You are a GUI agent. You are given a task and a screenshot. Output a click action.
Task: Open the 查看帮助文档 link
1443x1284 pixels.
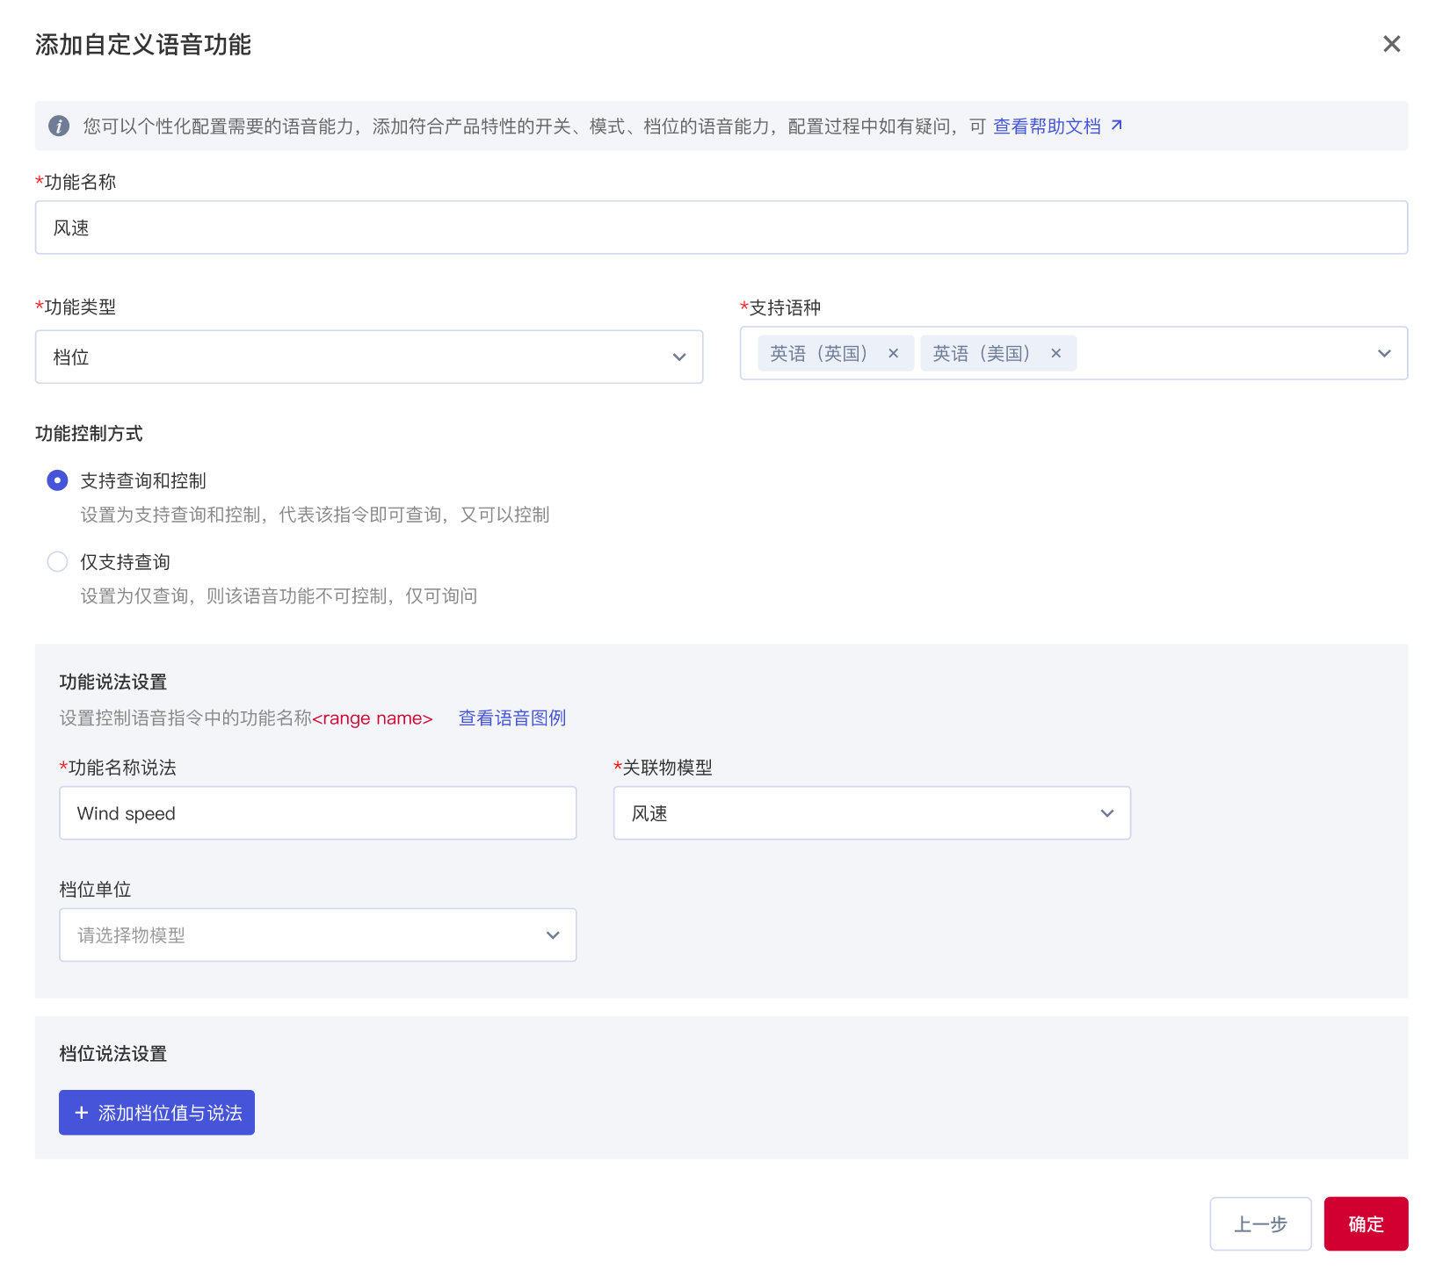[x=1046, y=126]
